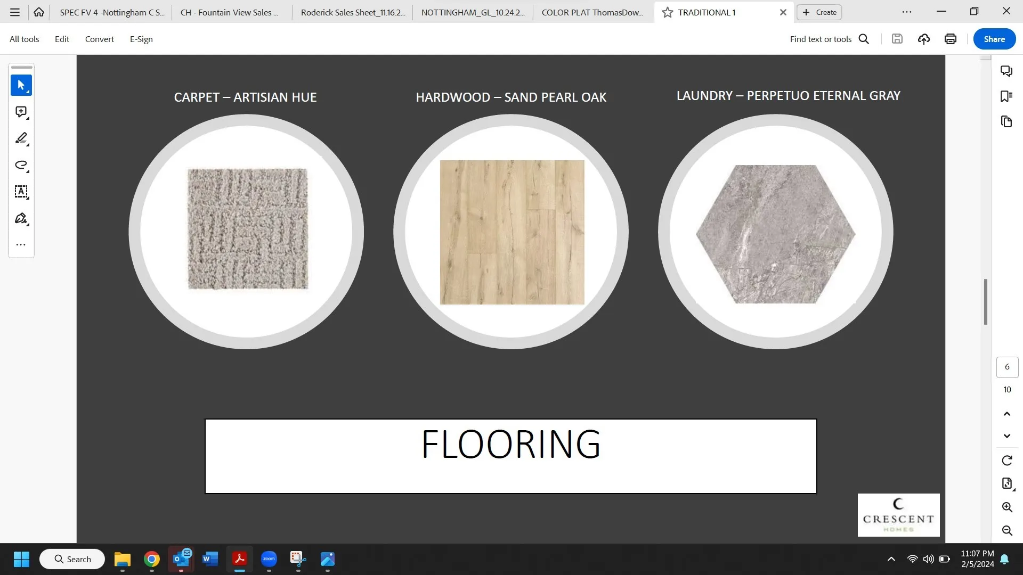Open the Fill & Sign pen tool
Image resolution: width=1023 pixels, height=575 pixels.
pyautogui.click(x=21, y=218)
